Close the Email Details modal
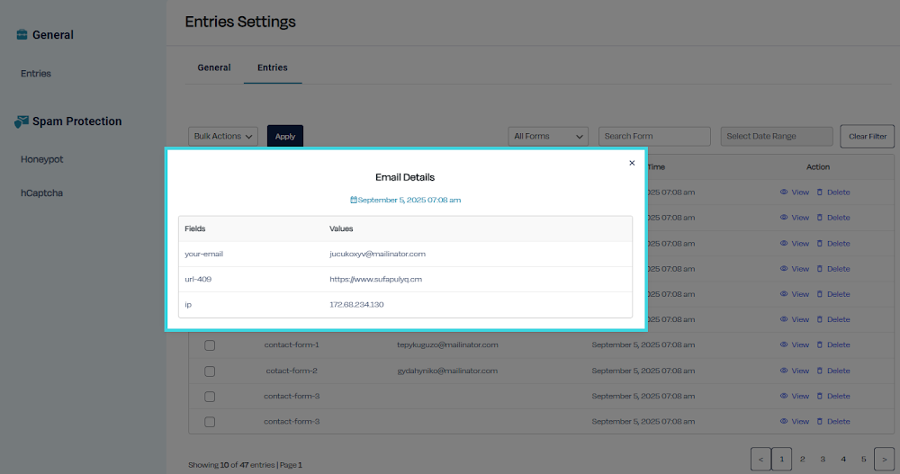The image size is (900, 474). click(x=632, y=163)
